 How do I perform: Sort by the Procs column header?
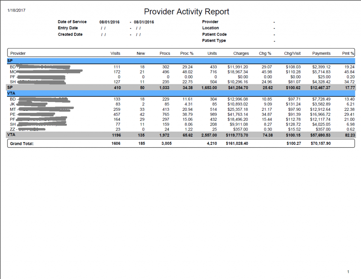[x=164, y=53]
